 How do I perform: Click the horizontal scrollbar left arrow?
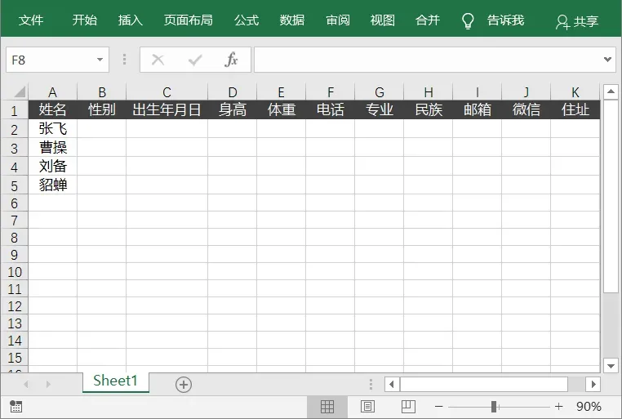392,384
